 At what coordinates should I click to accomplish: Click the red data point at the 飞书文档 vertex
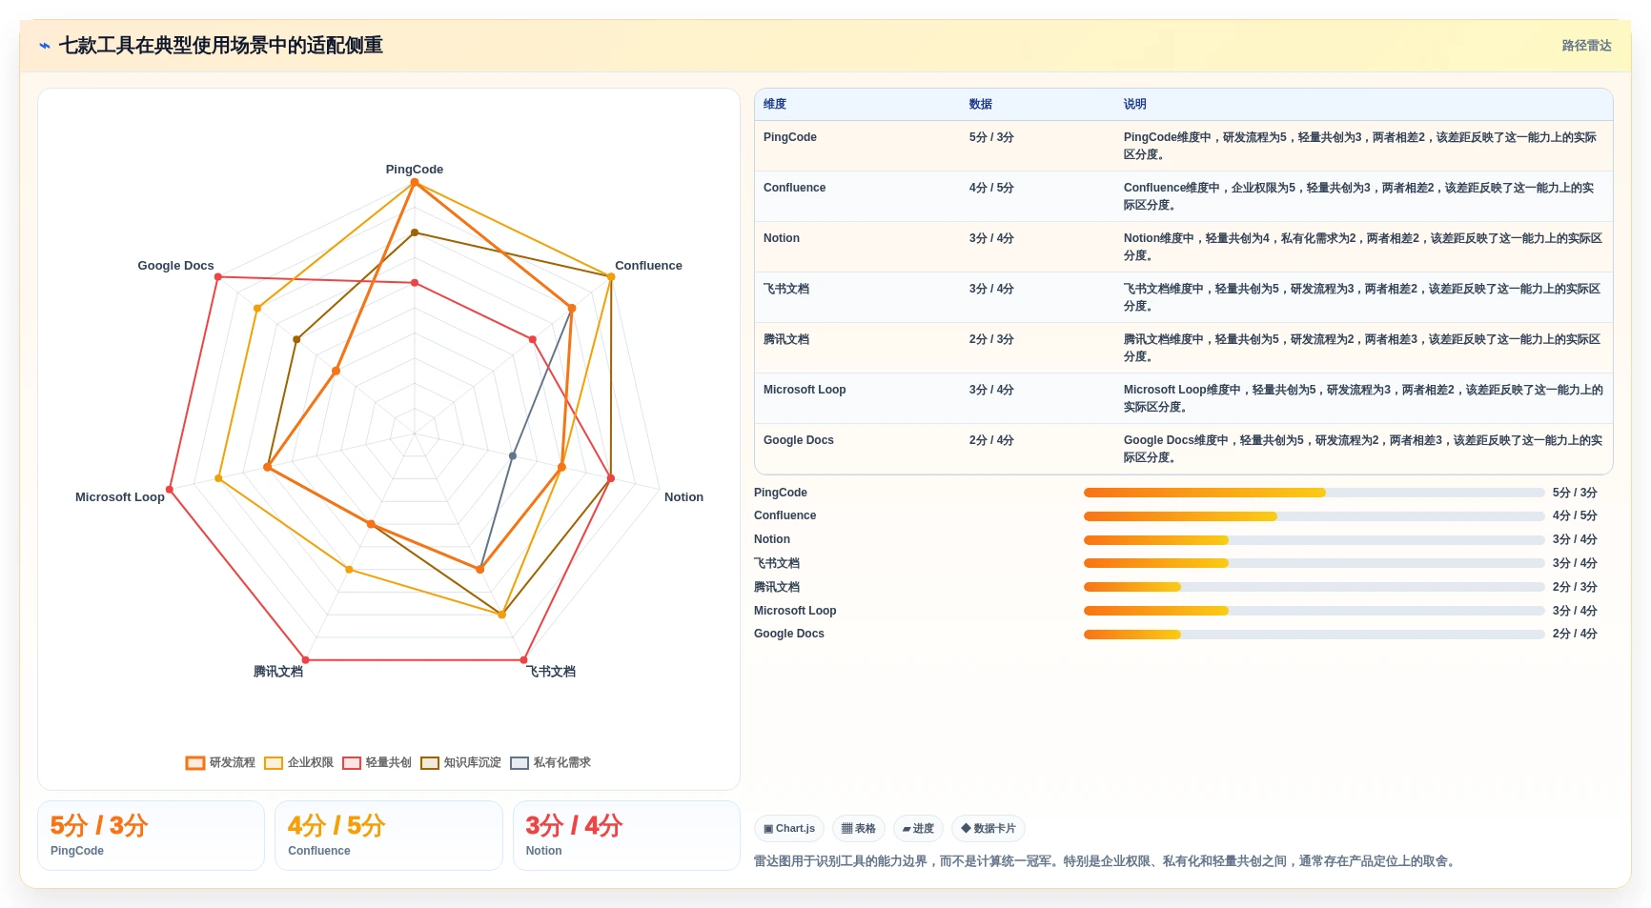(524, 659)
